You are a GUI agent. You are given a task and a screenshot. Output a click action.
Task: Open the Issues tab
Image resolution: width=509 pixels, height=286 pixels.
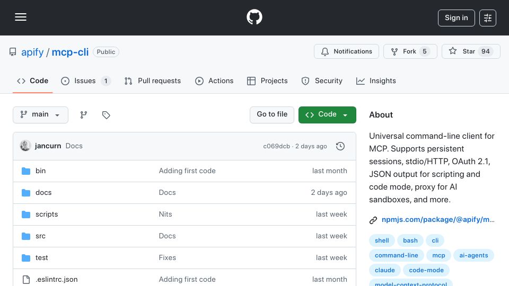(86, 81)
